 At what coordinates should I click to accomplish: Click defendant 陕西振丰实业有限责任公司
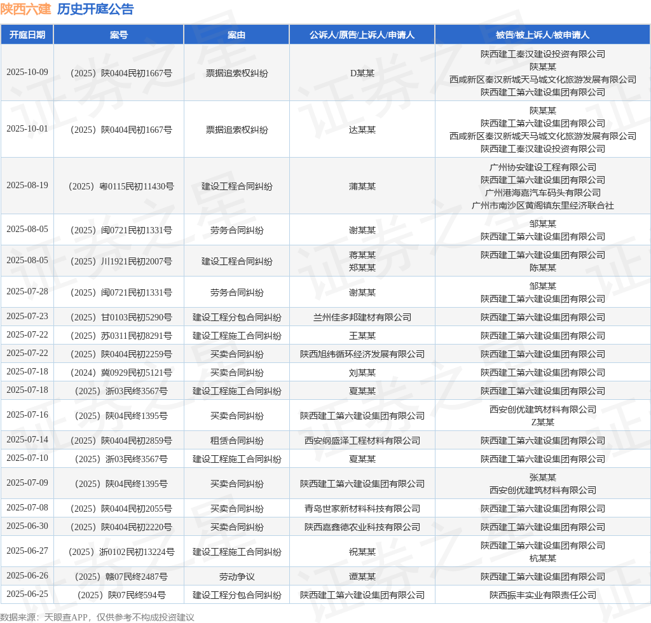tap(543, 595)
